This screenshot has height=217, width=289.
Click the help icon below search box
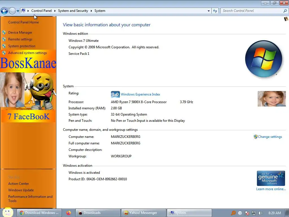[x=286, y=19]
